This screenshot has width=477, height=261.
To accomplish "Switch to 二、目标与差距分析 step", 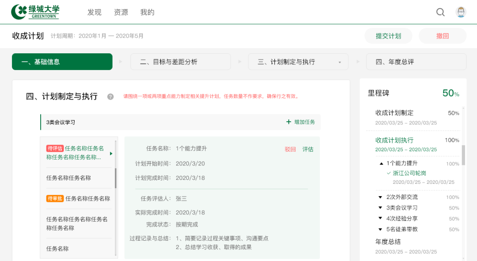I will [x=180, y=62].
